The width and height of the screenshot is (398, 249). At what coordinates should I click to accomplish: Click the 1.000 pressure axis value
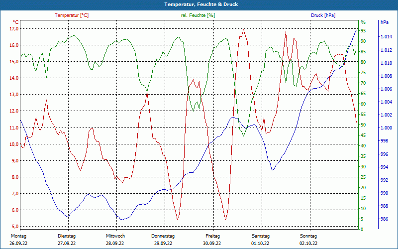pyautogui.click(x=386, y=128)
